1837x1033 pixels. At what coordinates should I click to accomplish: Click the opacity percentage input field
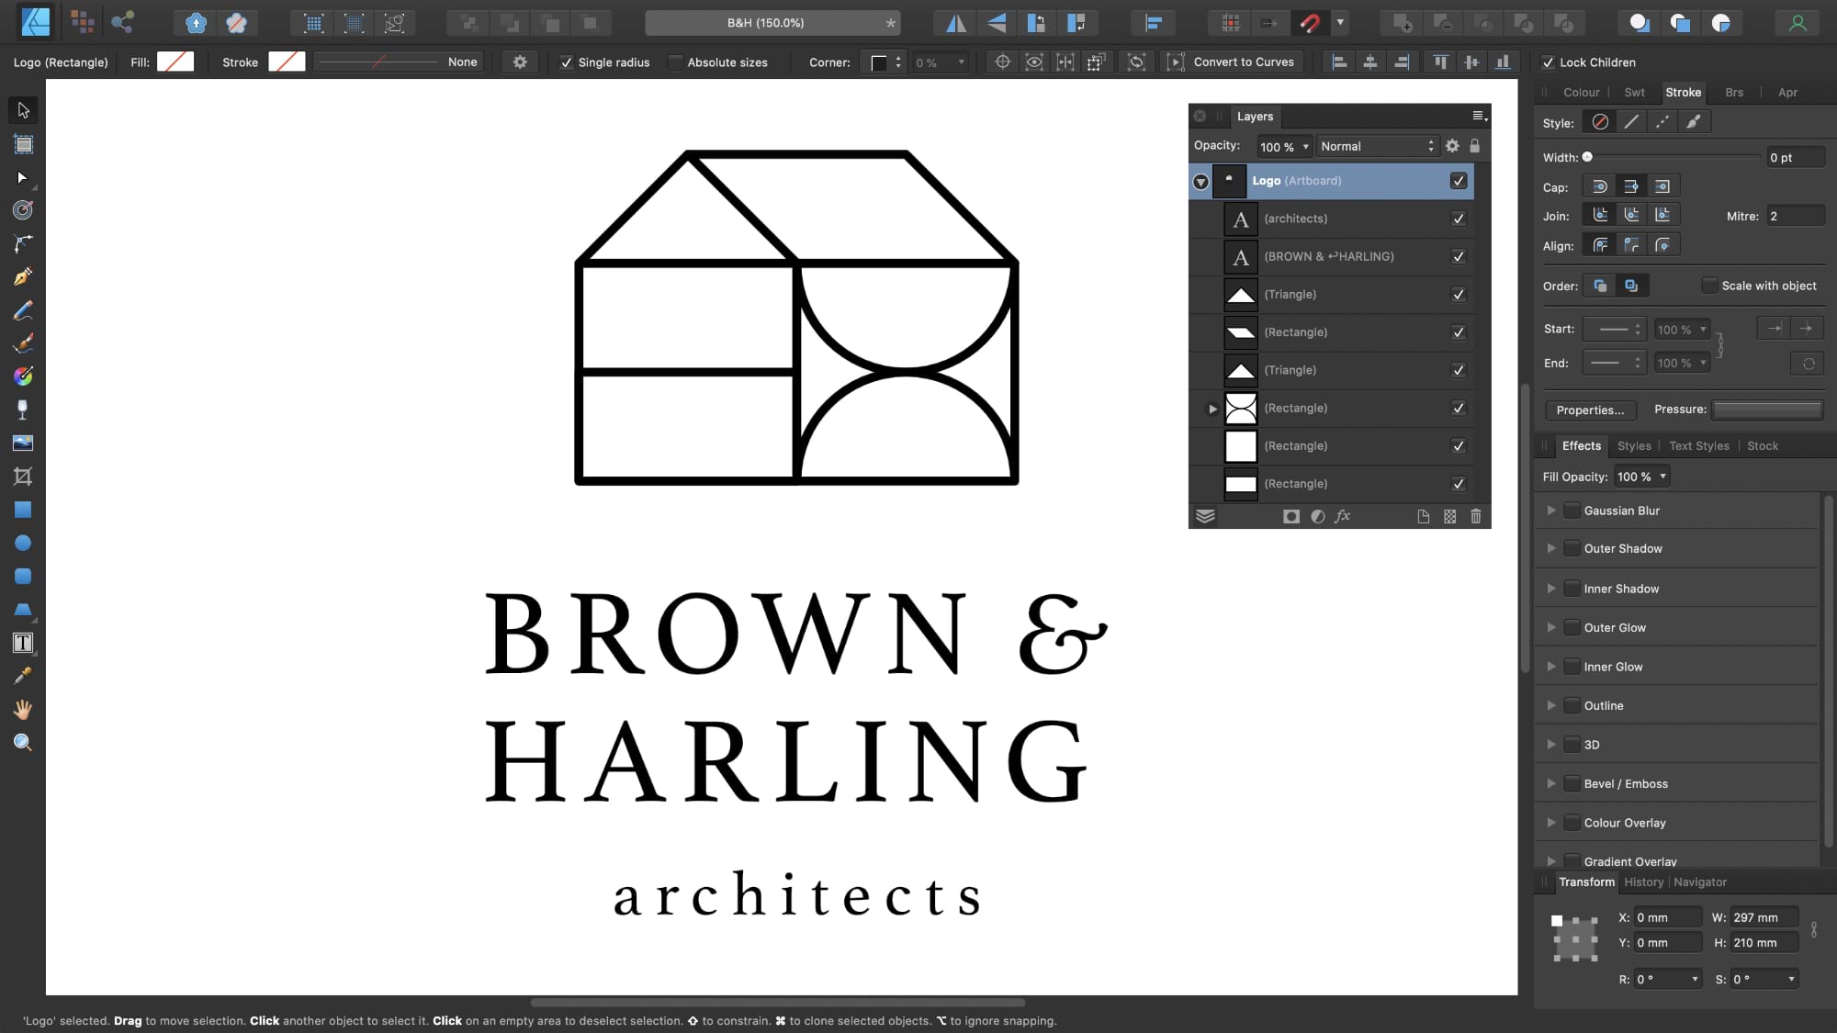pos(1278,145)
